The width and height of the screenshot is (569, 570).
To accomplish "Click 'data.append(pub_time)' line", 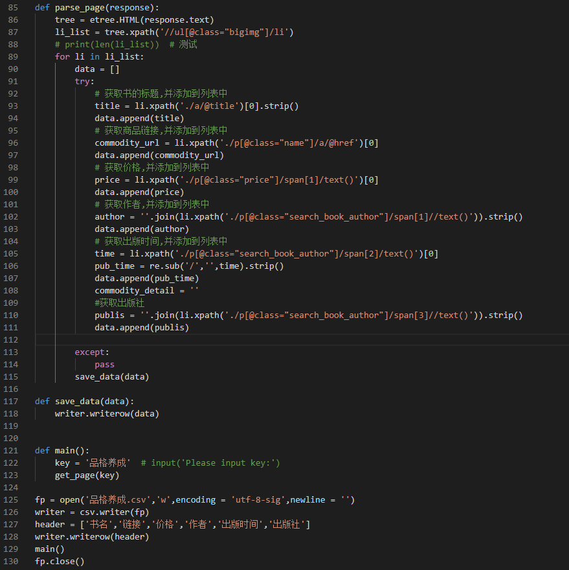I will click(x=147, y=279).
